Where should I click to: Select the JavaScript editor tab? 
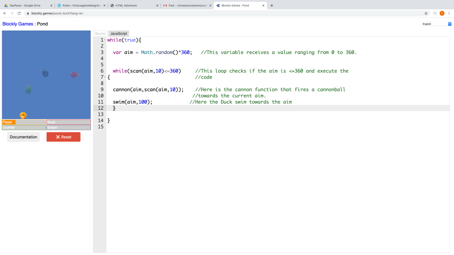(118, 34)
